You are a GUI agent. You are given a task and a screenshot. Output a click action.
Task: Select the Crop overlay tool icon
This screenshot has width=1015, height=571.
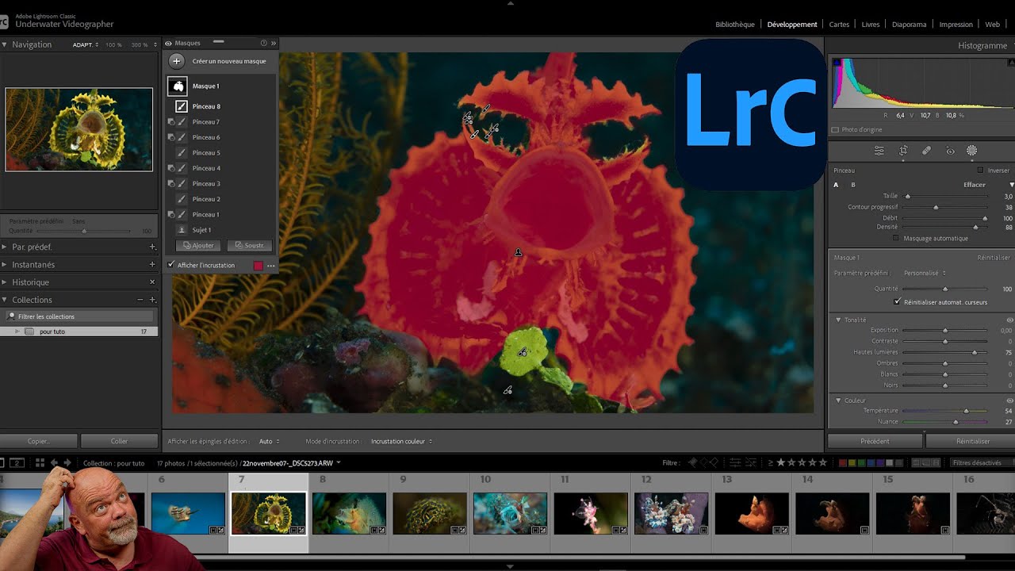click(903, 151)
